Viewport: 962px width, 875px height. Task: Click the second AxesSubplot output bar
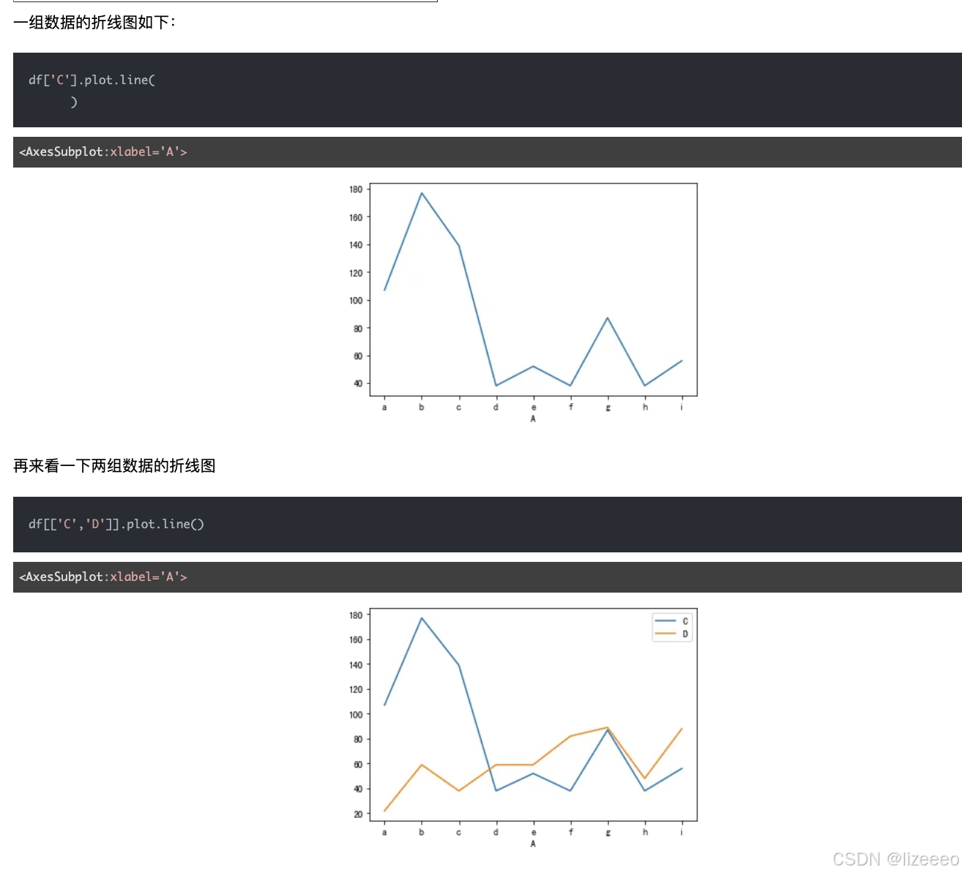point(102,577)
